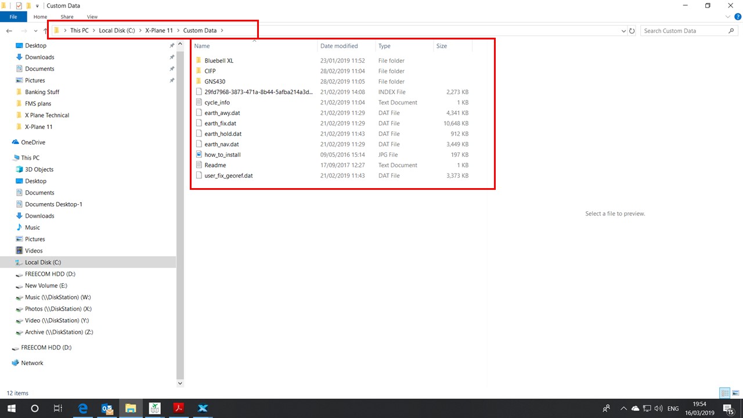Open Videos under This PC
The height and width of the screenshot is (418, 743).
pos(34,251)
